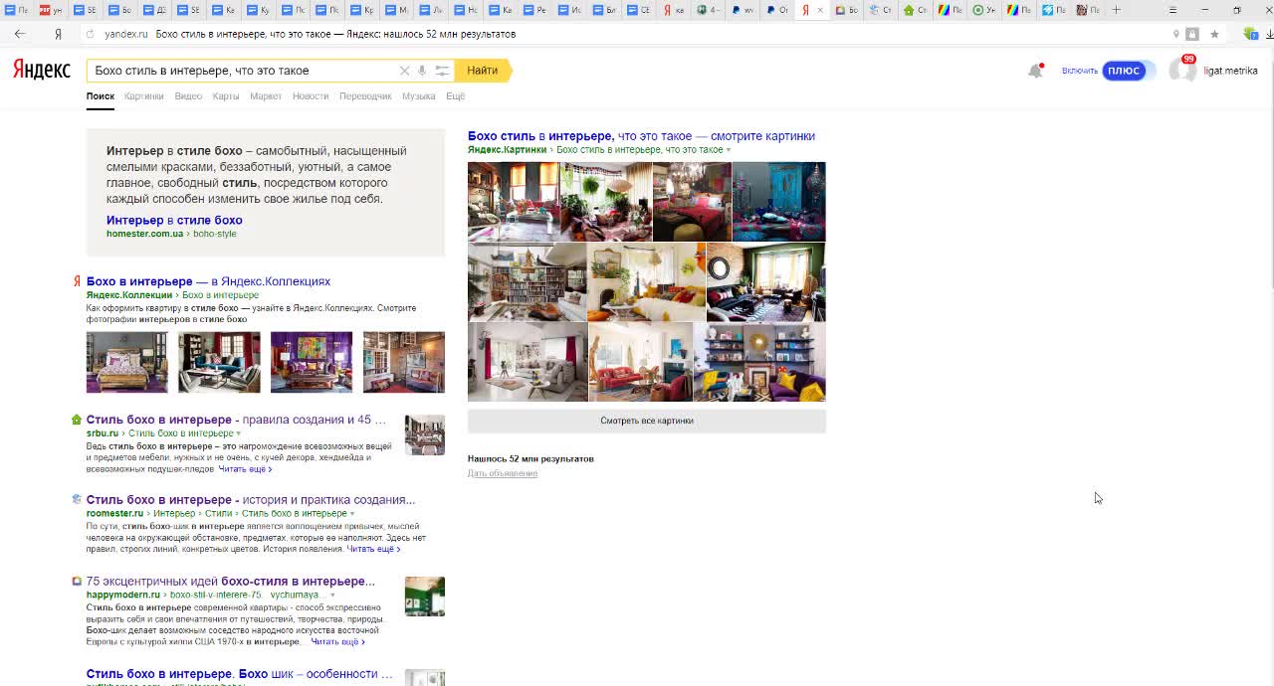Select the Новости search tab
1274x686 pixels.
(x=311, y=96)
